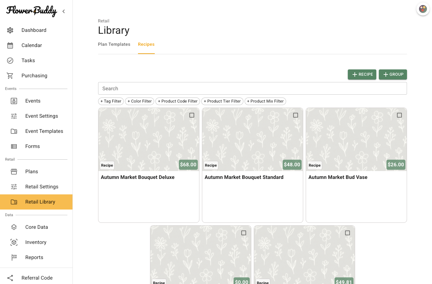Go to Calendar in the sidebar
The width and height of the screenshot is (432, 284).
tap(36, 45)
